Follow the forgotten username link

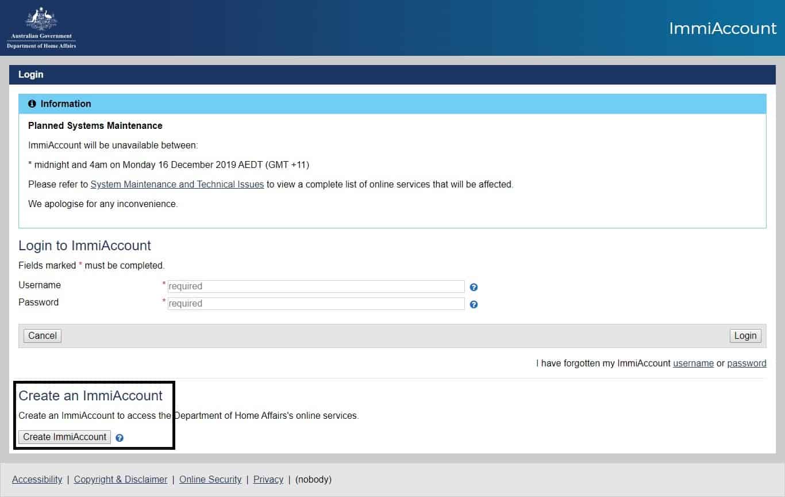[693, 364]
